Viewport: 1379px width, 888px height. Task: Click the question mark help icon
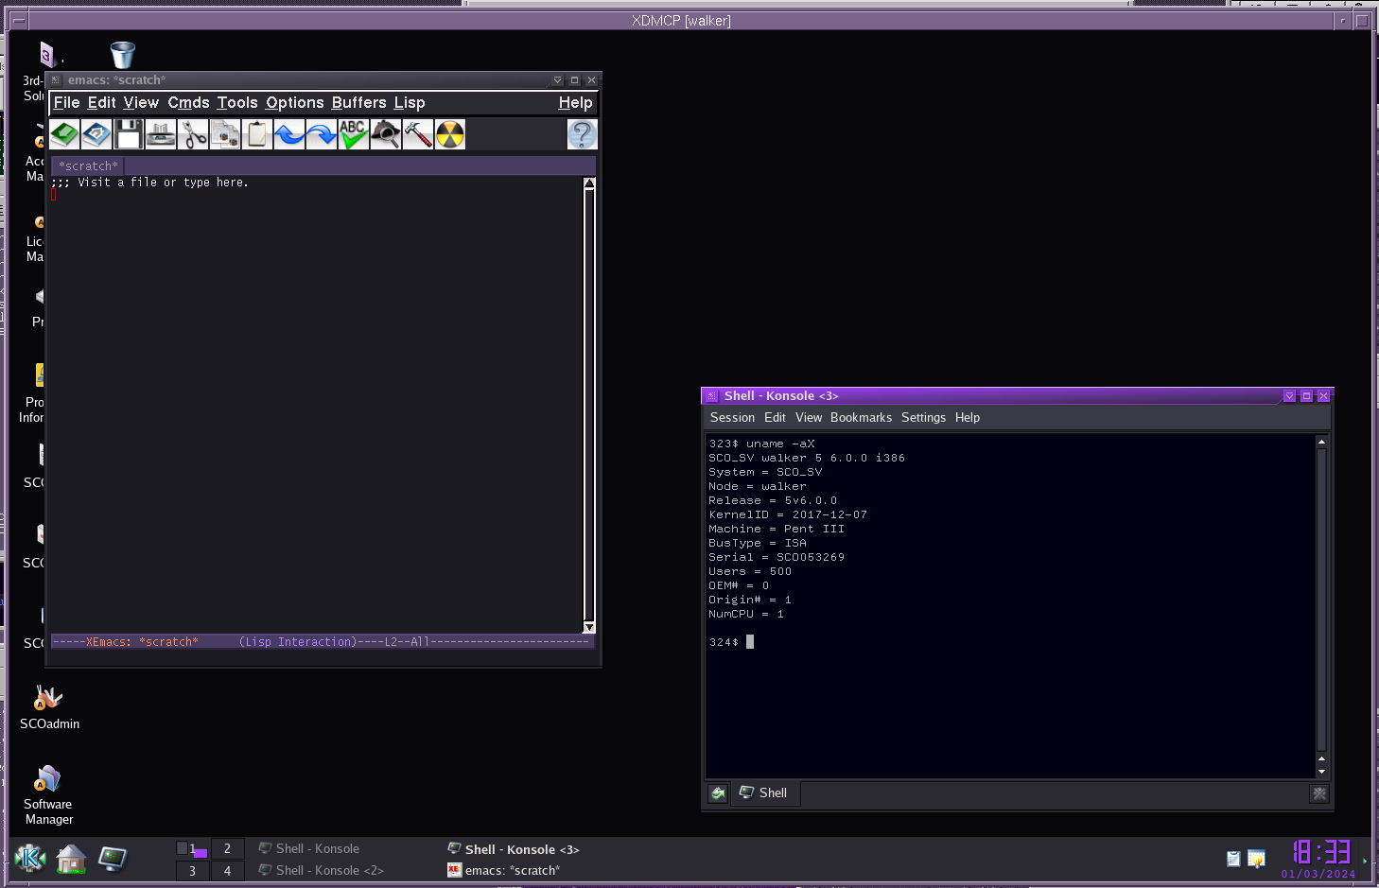point(583,134)
